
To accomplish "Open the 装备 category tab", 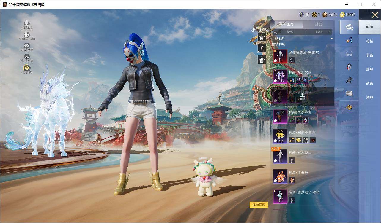I will (370, 55).
